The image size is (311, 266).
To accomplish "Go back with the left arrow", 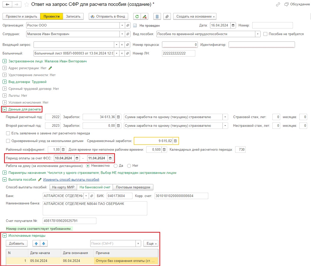I will 8,5.
